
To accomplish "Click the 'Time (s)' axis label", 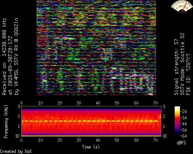I will (x=91, y=147).
